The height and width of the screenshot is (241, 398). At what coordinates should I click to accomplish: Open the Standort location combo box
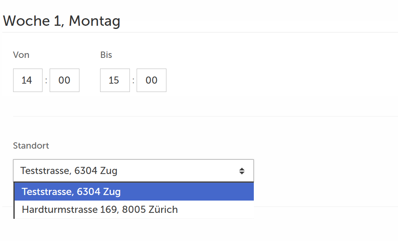coord(133,171)
